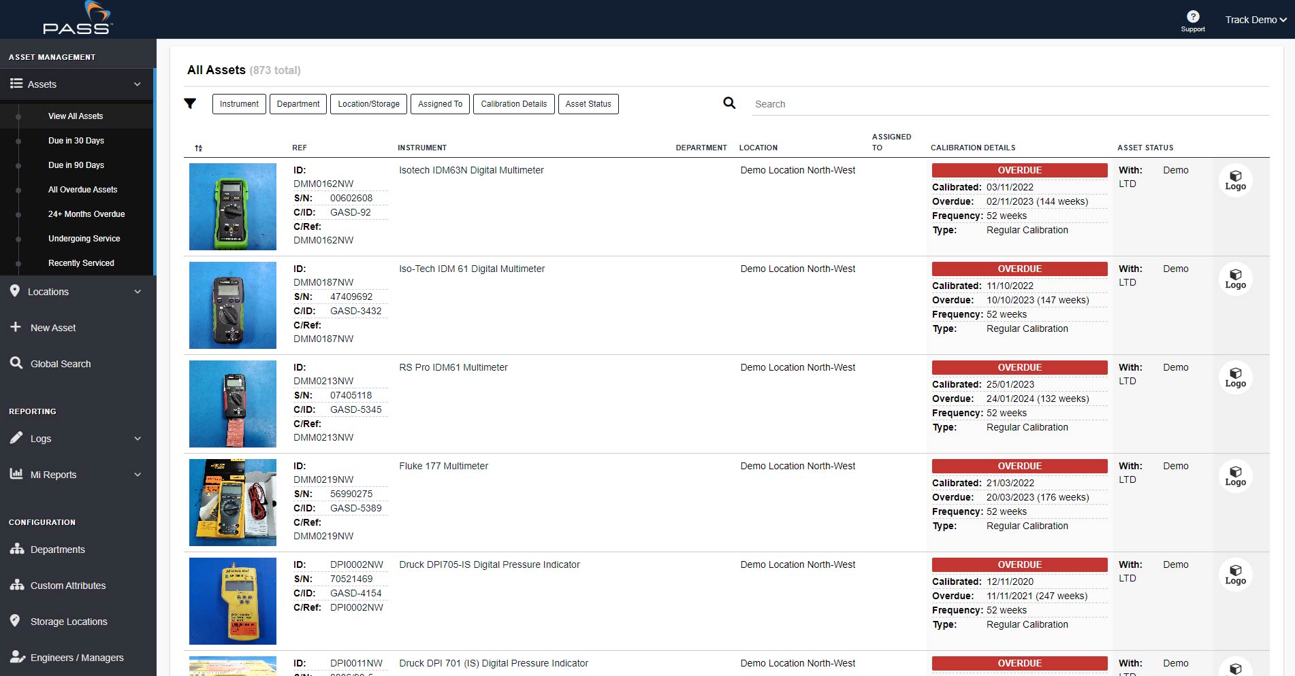
Task: Click the PASS logo
Action: pyautogui.click(x=78, y=18)
